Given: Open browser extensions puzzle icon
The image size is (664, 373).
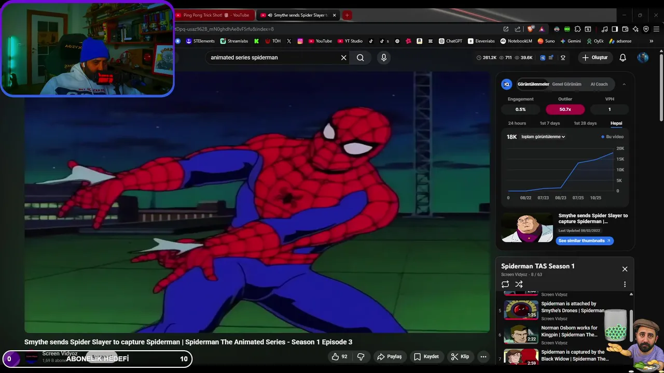Looking at the screenshot, I should pyautogui.click(x=577, y=29).
